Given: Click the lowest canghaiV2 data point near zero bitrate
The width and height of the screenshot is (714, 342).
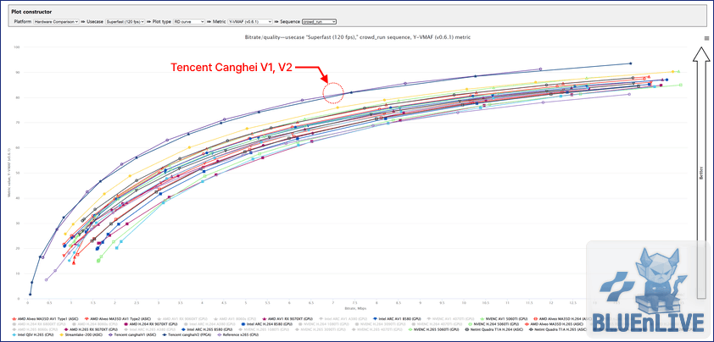Looking at the screenshot, I should pyautogui.click(x=30, y=295).
